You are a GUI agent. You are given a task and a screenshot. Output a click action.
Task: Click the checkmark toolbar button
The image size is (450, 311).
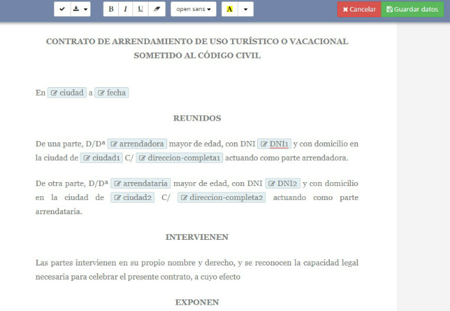coord(62,9)
